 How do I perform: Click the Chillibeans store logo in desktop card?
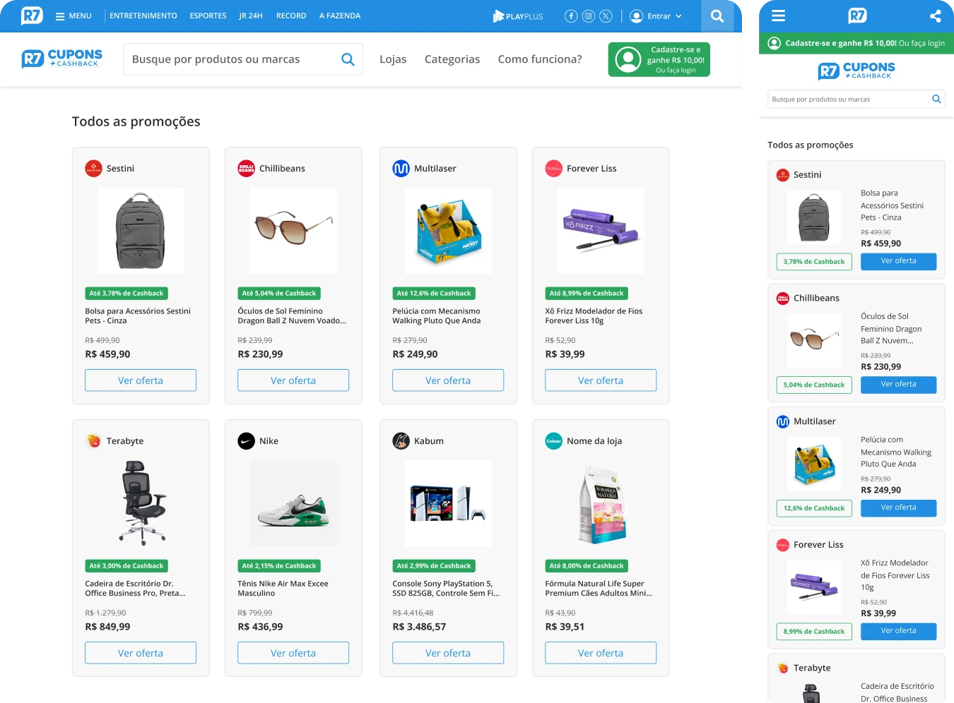pos(246,168)
